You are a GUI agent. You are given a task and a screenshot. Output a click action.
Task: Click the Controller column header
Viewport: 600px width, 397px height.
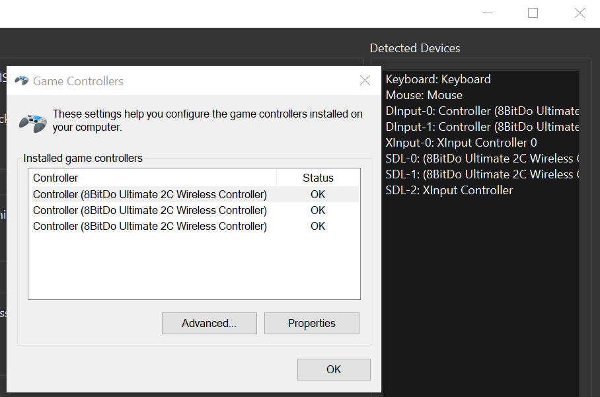[152, 178]
